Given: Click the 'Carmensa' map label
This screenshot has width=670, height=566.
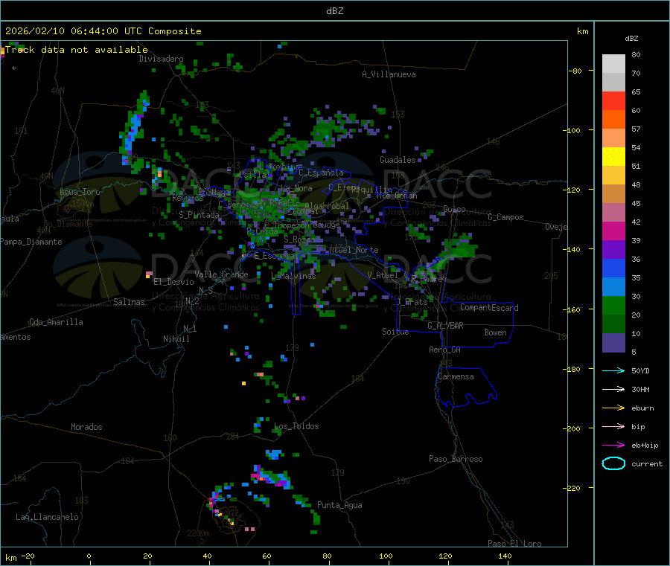Looking at the screenshot, I should click(x=456, y=376).
